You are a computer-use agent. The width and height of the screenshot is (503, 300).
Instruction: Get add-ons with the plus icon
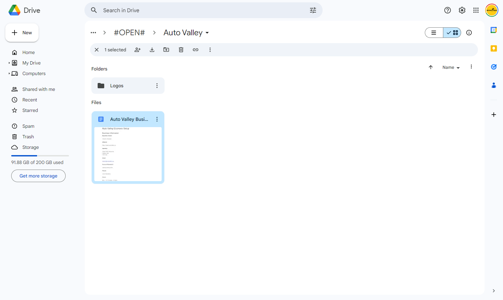coord(494,115)
